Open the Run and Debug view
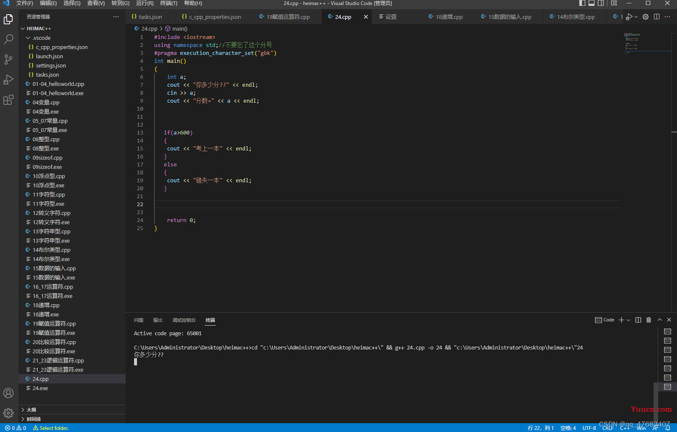The height and width of the screenshot is (432, 677). (x=8, y=80)
